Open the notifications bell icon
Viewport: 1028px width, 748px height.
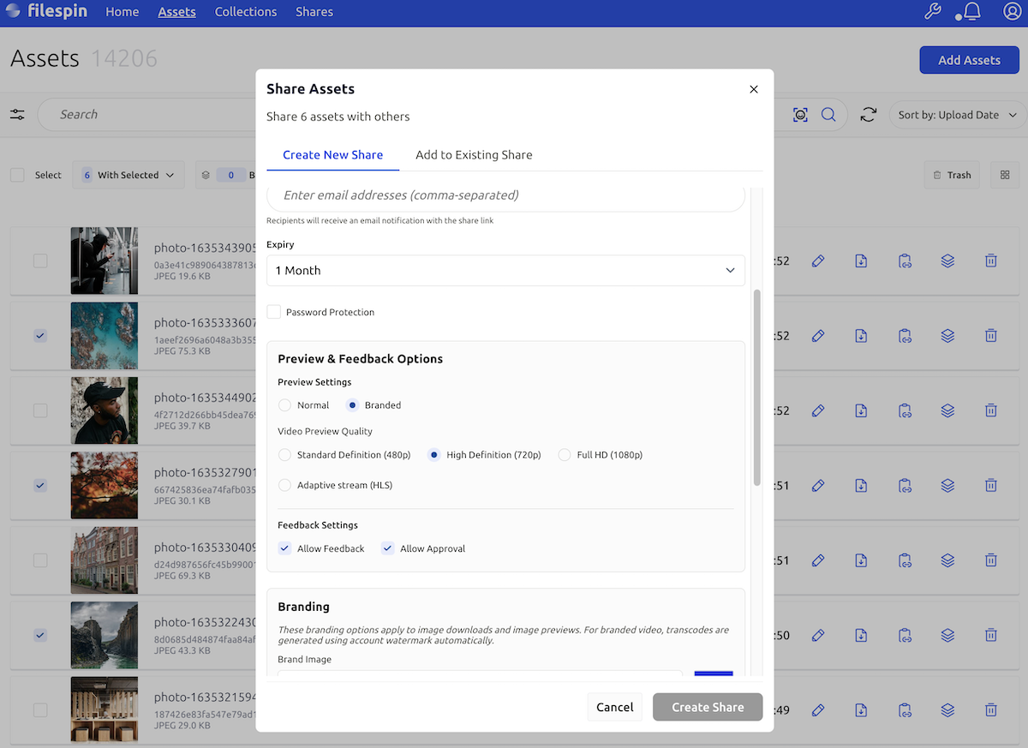[971, 12]
